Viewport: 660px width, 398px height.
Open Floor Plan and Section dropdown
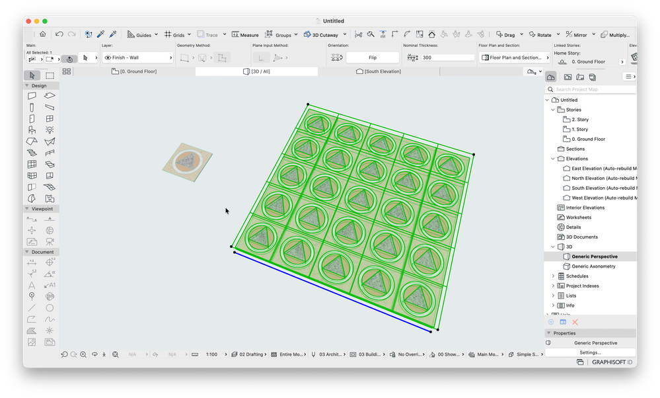pos(515,58)
